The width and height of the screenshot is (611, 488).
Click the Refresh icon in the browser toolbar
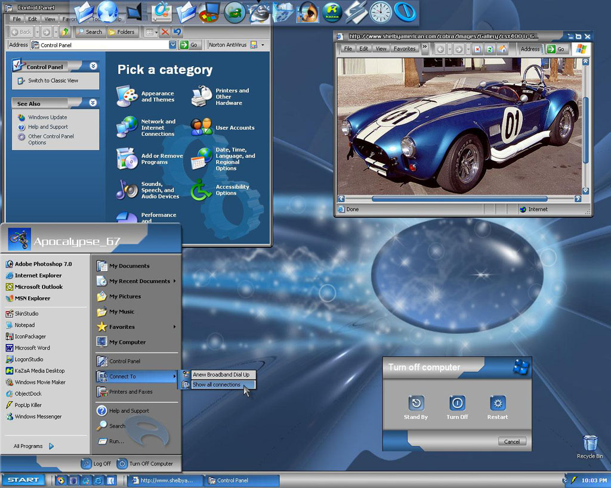tap(490, 49)
